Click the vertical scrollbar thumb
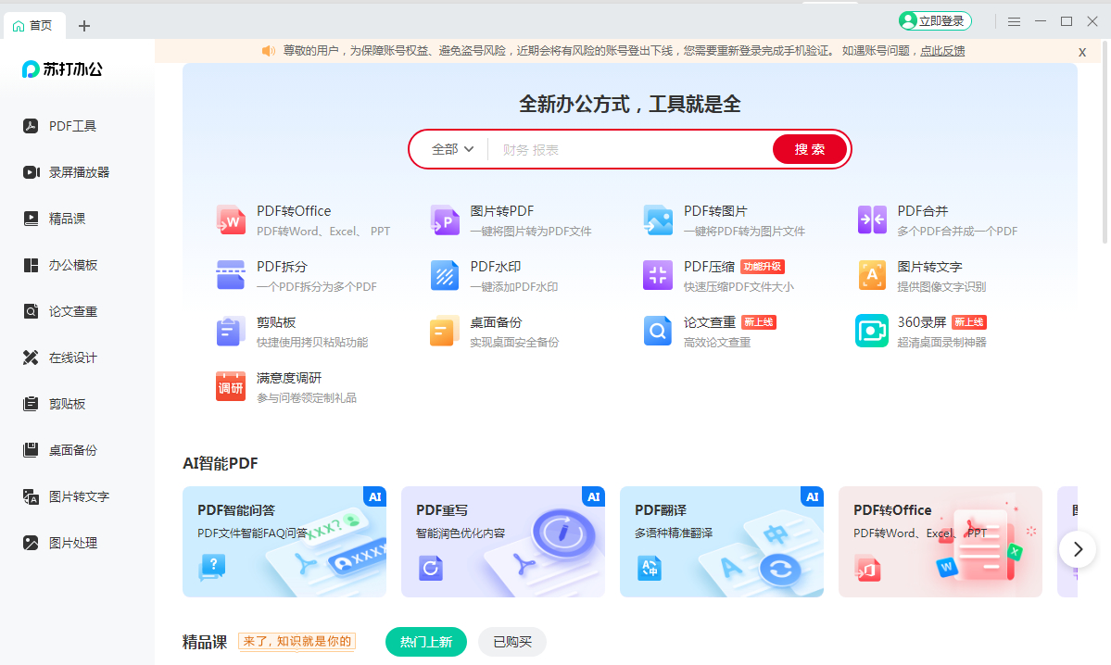Screen dimensions: 1111x665 [1105, 142]
